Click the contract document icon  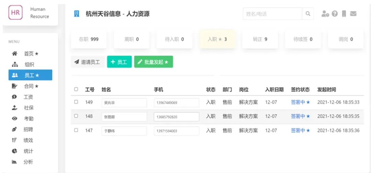point(15,86)
